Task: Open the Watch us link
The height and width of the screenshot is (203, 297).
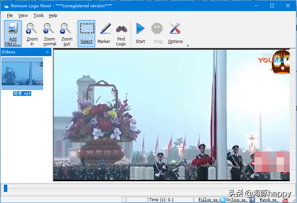Action: [x=268, y=200]
